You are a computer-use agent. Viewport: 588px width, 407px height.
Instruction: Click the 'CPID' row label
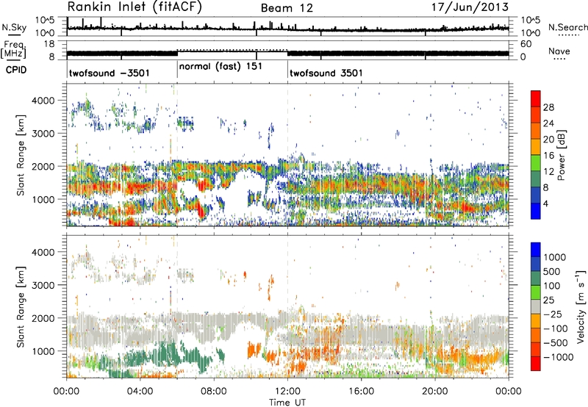pos(16,70)
